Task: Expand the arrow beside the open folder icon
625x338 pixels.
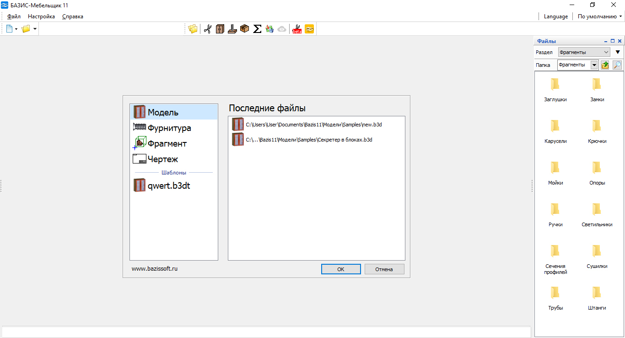Action: tap(35, 29)
